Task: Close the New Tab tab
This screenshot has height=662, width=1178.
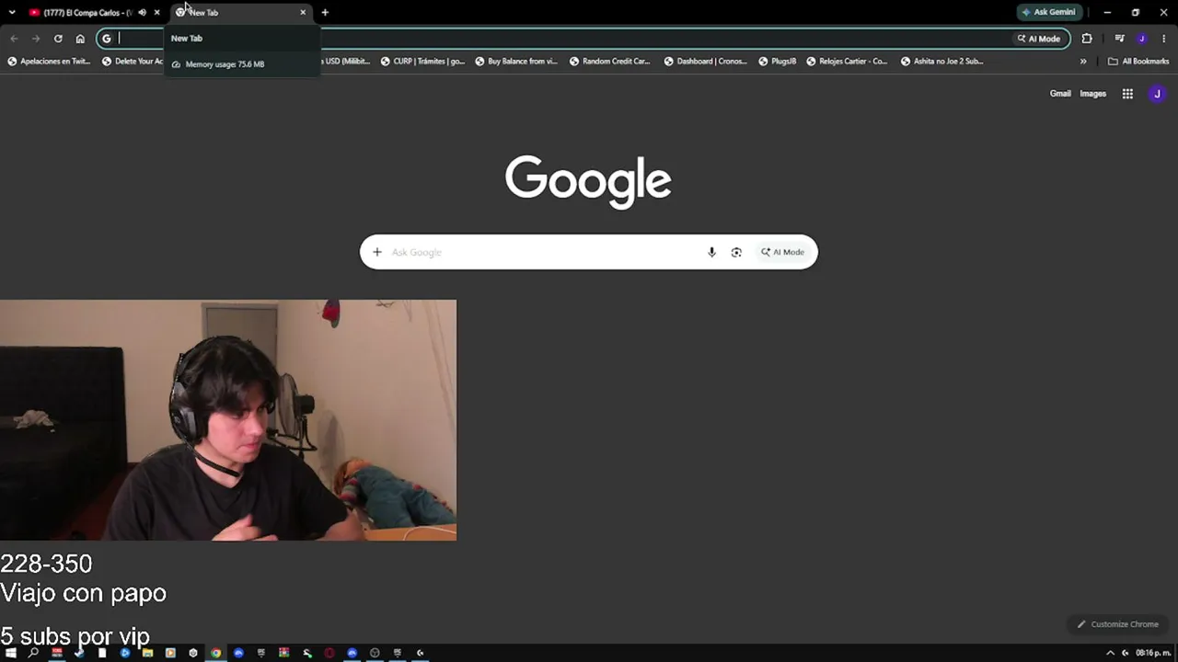Action: tap(303, 13)
